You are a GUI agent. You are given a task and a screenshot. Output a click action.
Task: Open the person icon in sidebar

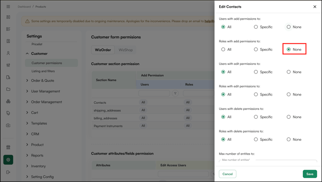(8, 53)
